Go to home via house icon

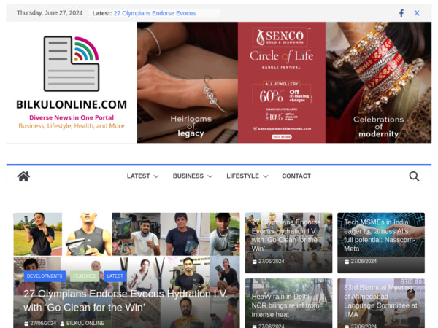(23, 176)
